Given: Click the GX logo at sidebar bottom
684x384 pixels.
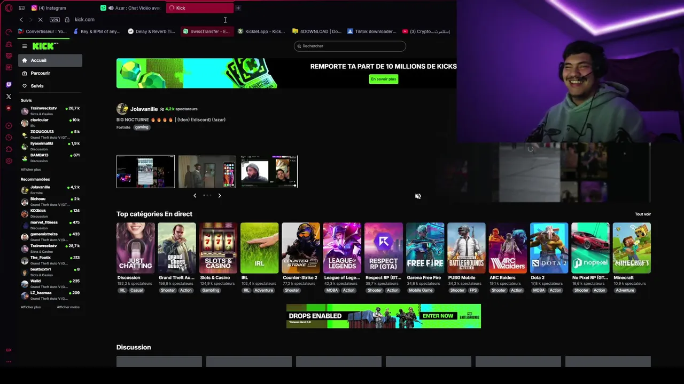Looking at the screenshot, I should tap(9, 350).
